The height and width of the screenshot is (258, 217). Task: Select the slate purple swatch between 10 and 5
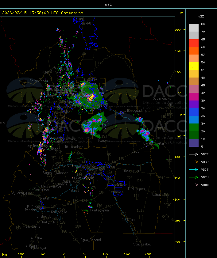194,143
